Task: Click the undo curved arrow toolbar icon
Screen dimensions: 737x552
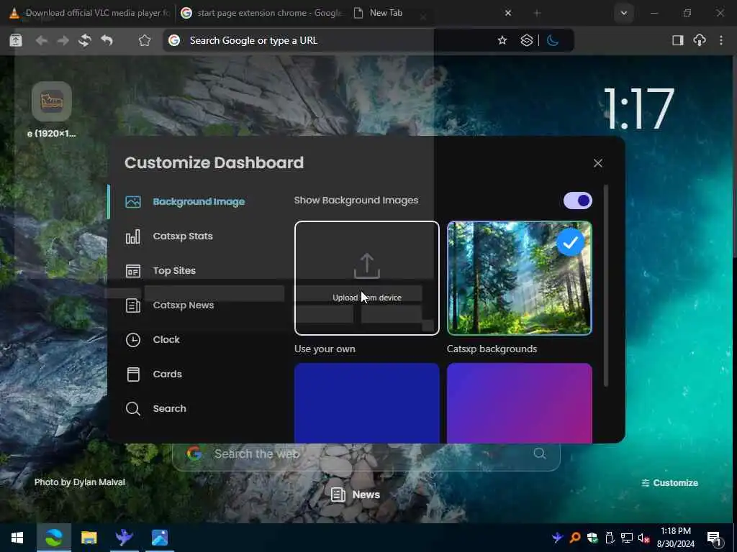Action: pyautogui.click(x=107, y=41)
